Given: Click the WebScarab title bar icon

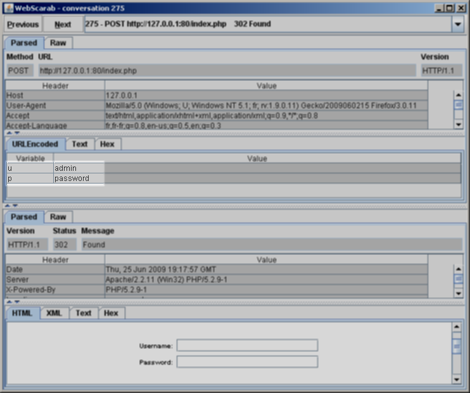Looking at the screenshot, I should point(7,8).
